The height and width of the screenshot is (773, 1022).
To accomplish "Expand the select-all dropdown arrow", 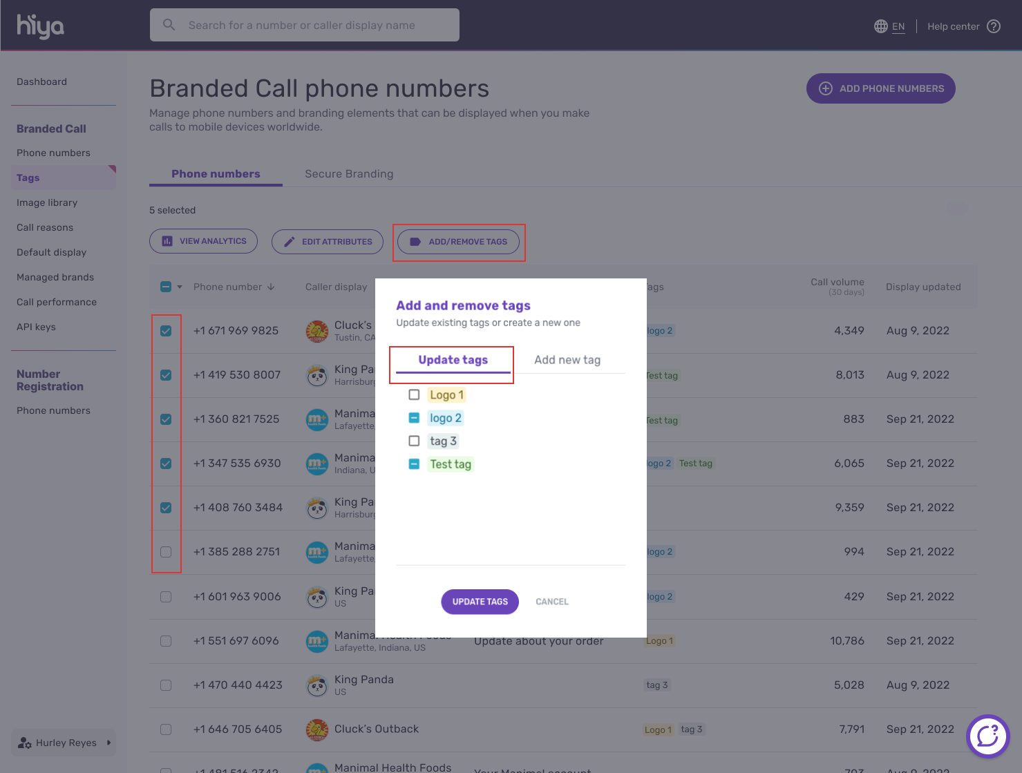I will [180, 287].
